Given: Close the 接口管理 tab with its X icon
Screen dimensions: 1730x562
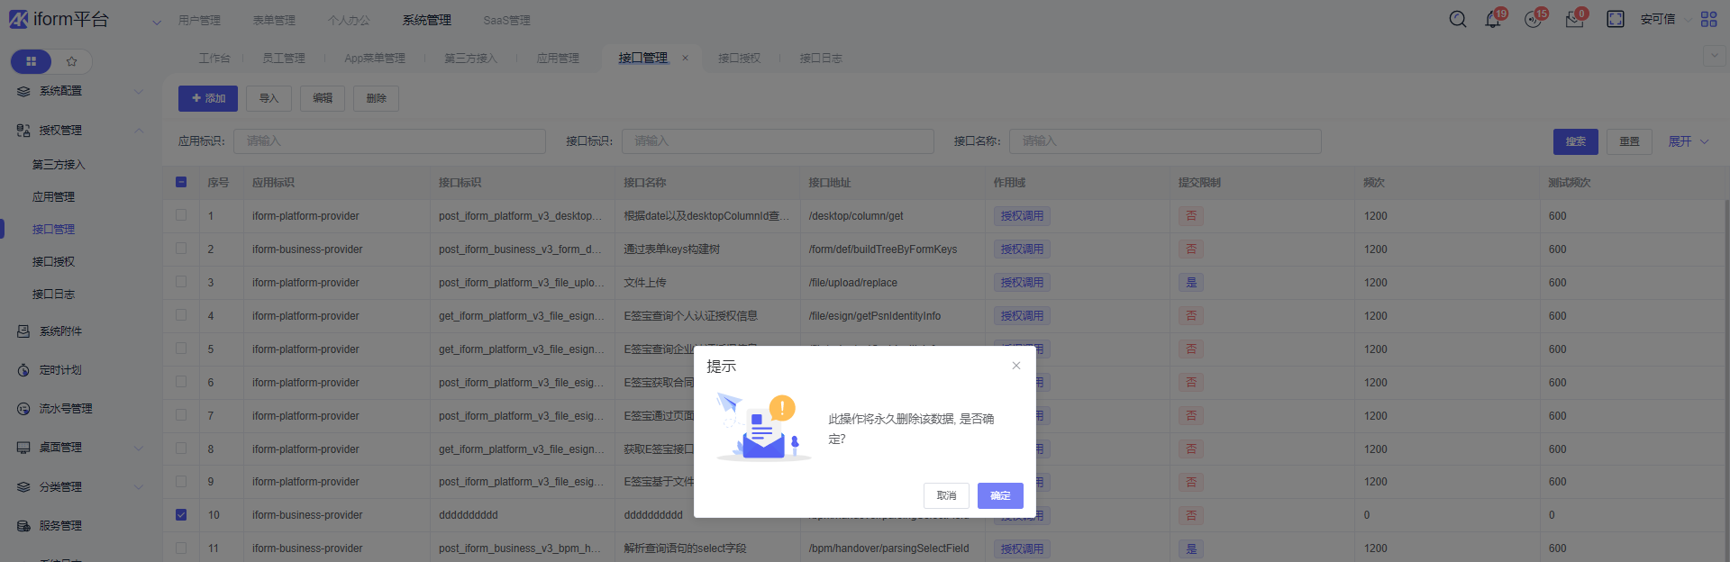Looking at the screenshot, I should [685, 59].
